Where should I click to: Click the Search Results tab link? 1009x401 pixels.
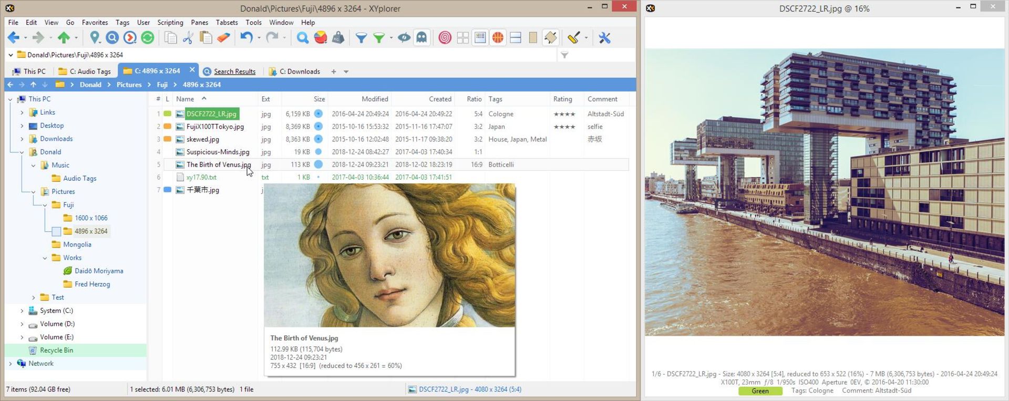point(234,71)
